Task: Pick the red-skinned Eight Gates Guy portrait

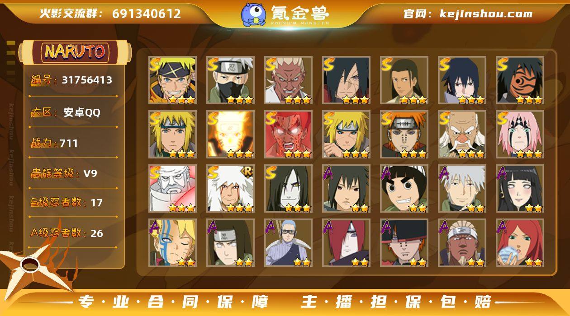Action: pyautogui.click(x=288, y=134)
